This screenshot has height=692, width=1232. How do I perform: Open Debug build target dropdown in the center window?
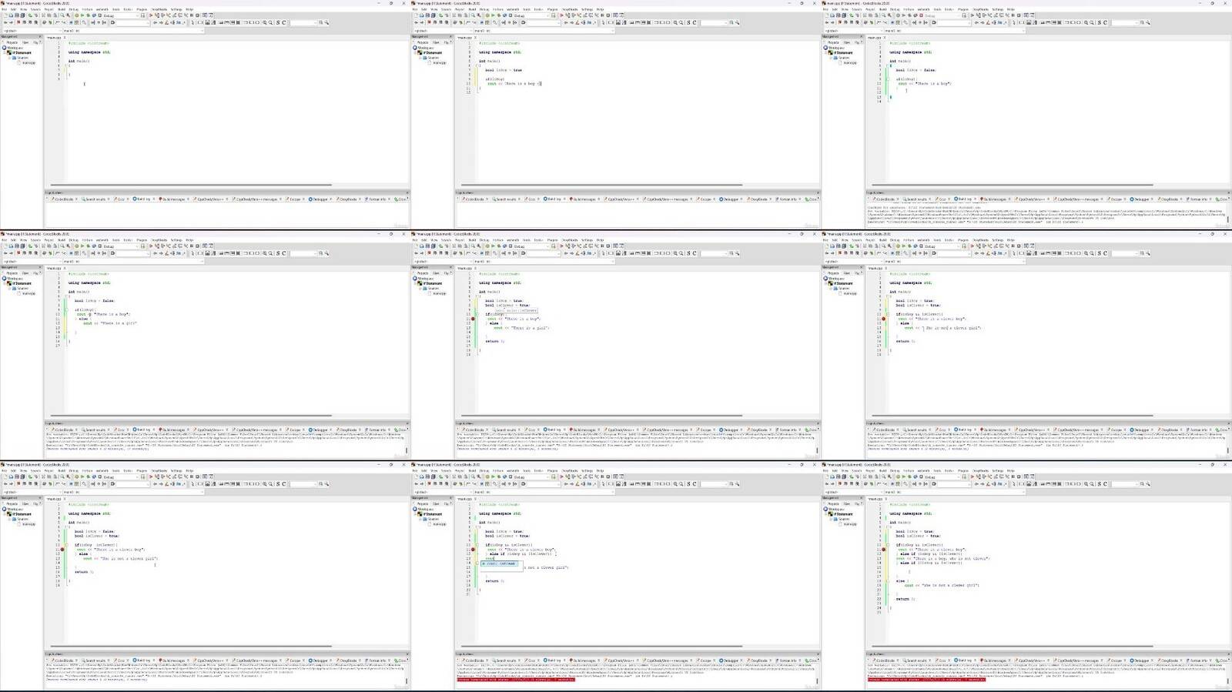click(x=531, y=246)
